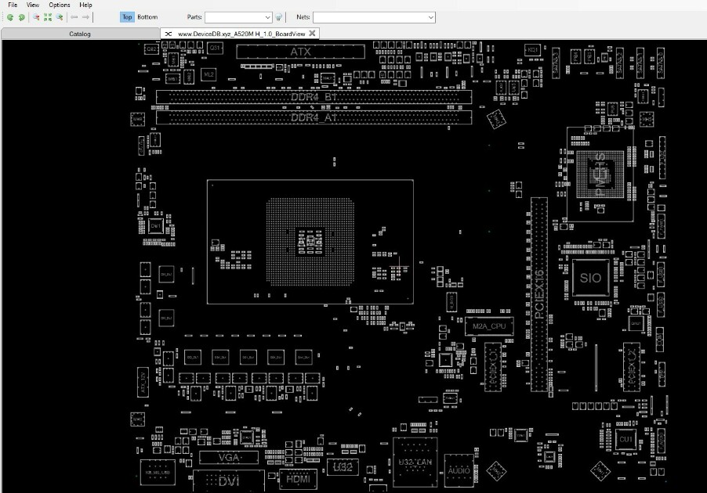Select the U32_LAN port component
The image size is (707, 493).
pyautogui.click(x=415, y=462)
